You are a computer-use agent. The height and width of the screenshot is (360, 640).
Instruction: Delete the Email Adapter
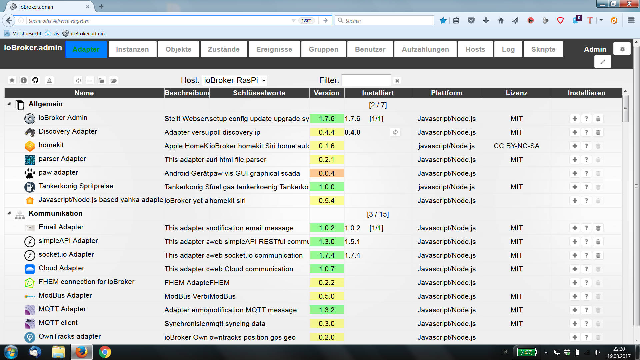[598, 228]
